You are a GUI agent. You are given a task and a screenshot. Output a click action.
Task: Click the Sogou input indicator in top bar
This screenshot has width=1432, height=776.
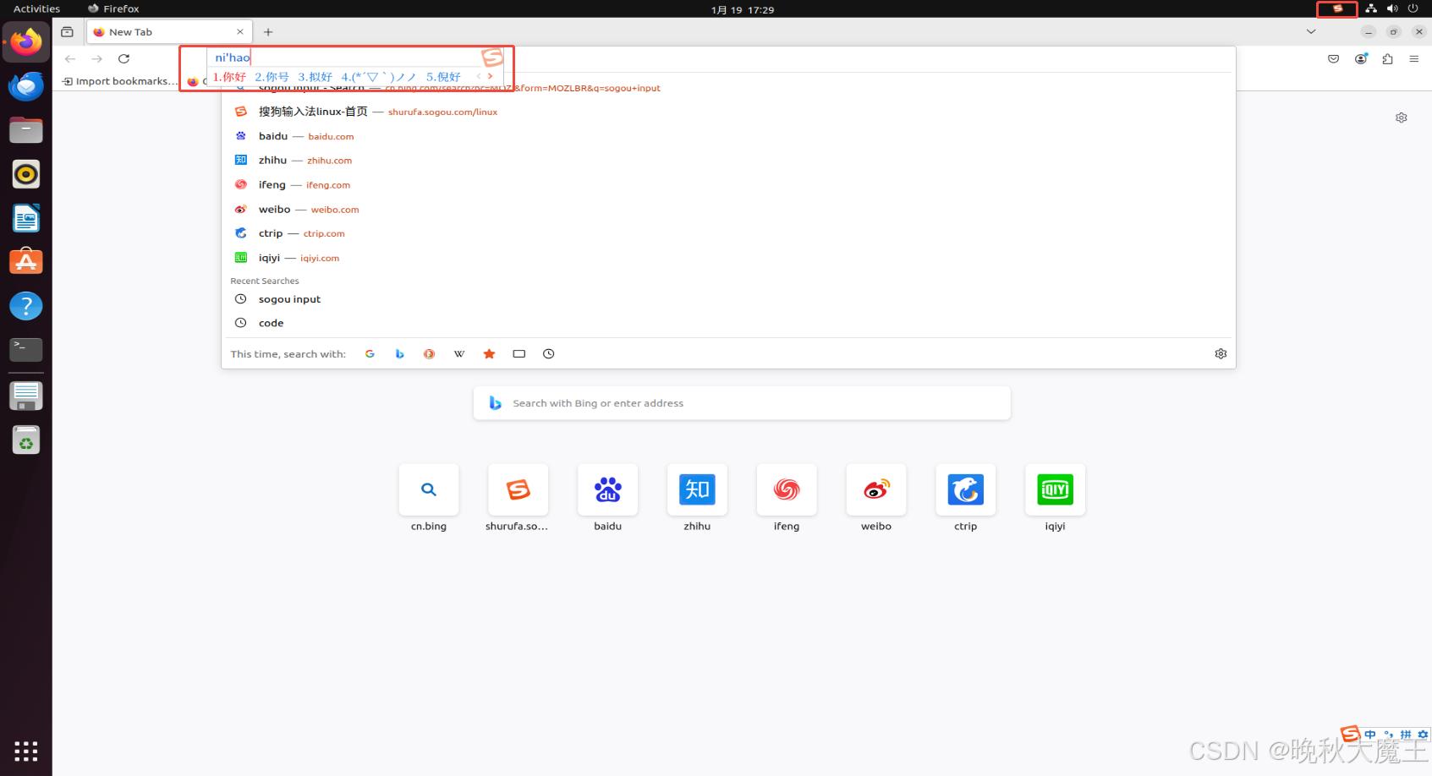click(x=1337, y=8)
